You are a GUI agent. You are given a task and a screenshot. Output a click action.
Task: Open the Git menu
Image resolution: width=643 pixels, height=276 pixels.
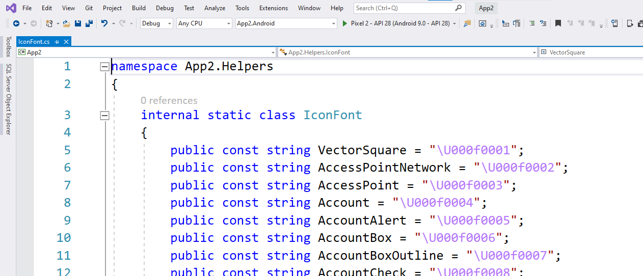click(x=89, y=8)
